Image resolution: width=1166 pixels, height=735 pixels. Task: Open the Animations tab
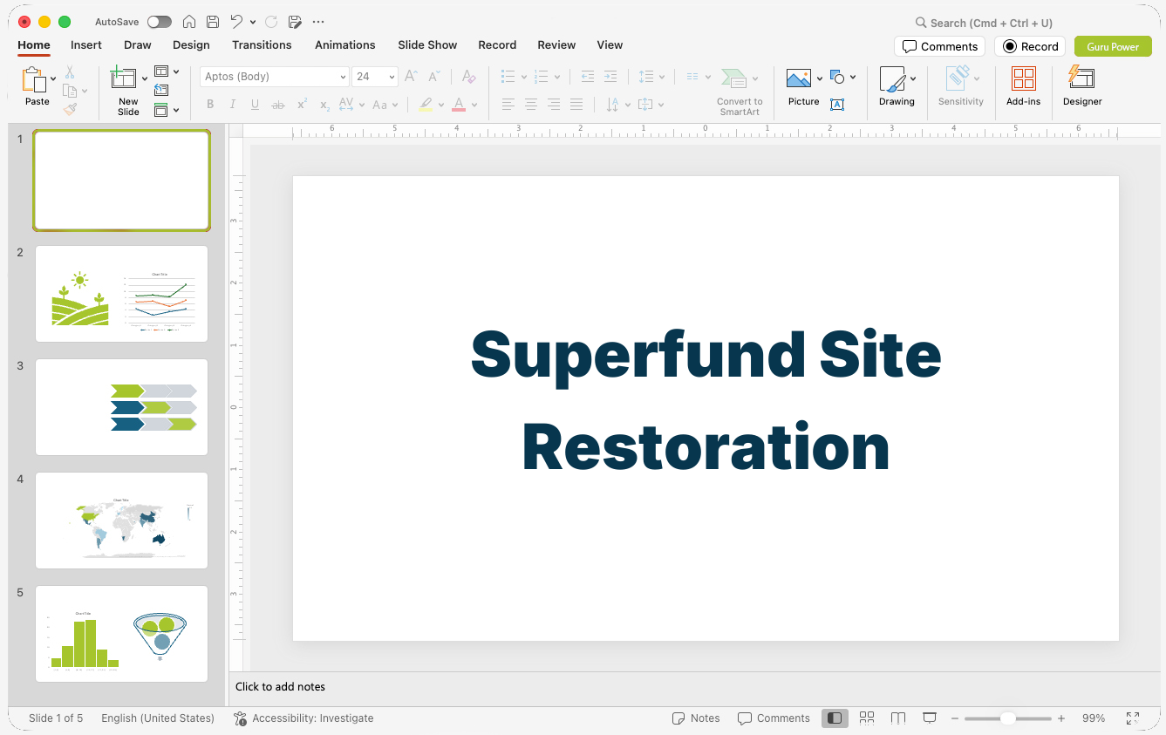344,44
